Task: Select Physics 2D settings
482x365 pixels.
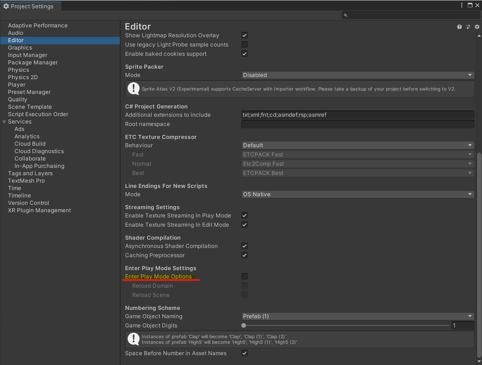Action: click(23, 77)
